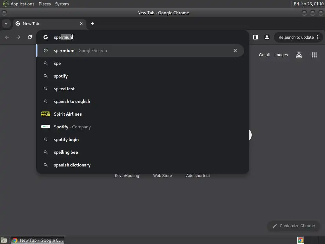Toggle the Chrome side panel
This screenshot has height=244, width=325.
(255, 37)
